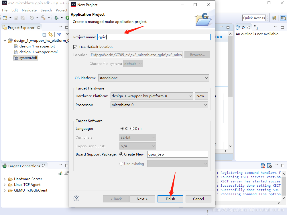This screenshot has width=287, height=215.
Task: Select the Target Connections tab
Action: pos(24,166)
